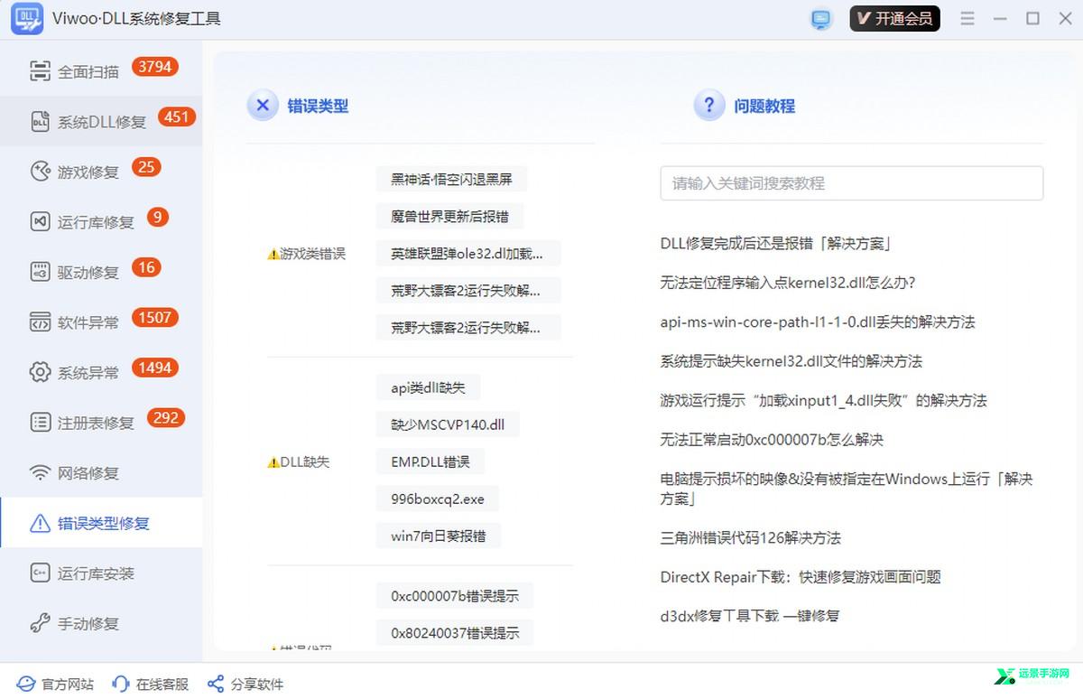Open the 网络修复 sidebar label
The image size is (1083, 699).
(88, 473)
